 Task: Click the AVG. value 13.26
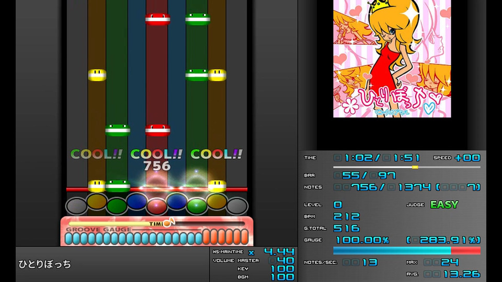pos(461,274)
